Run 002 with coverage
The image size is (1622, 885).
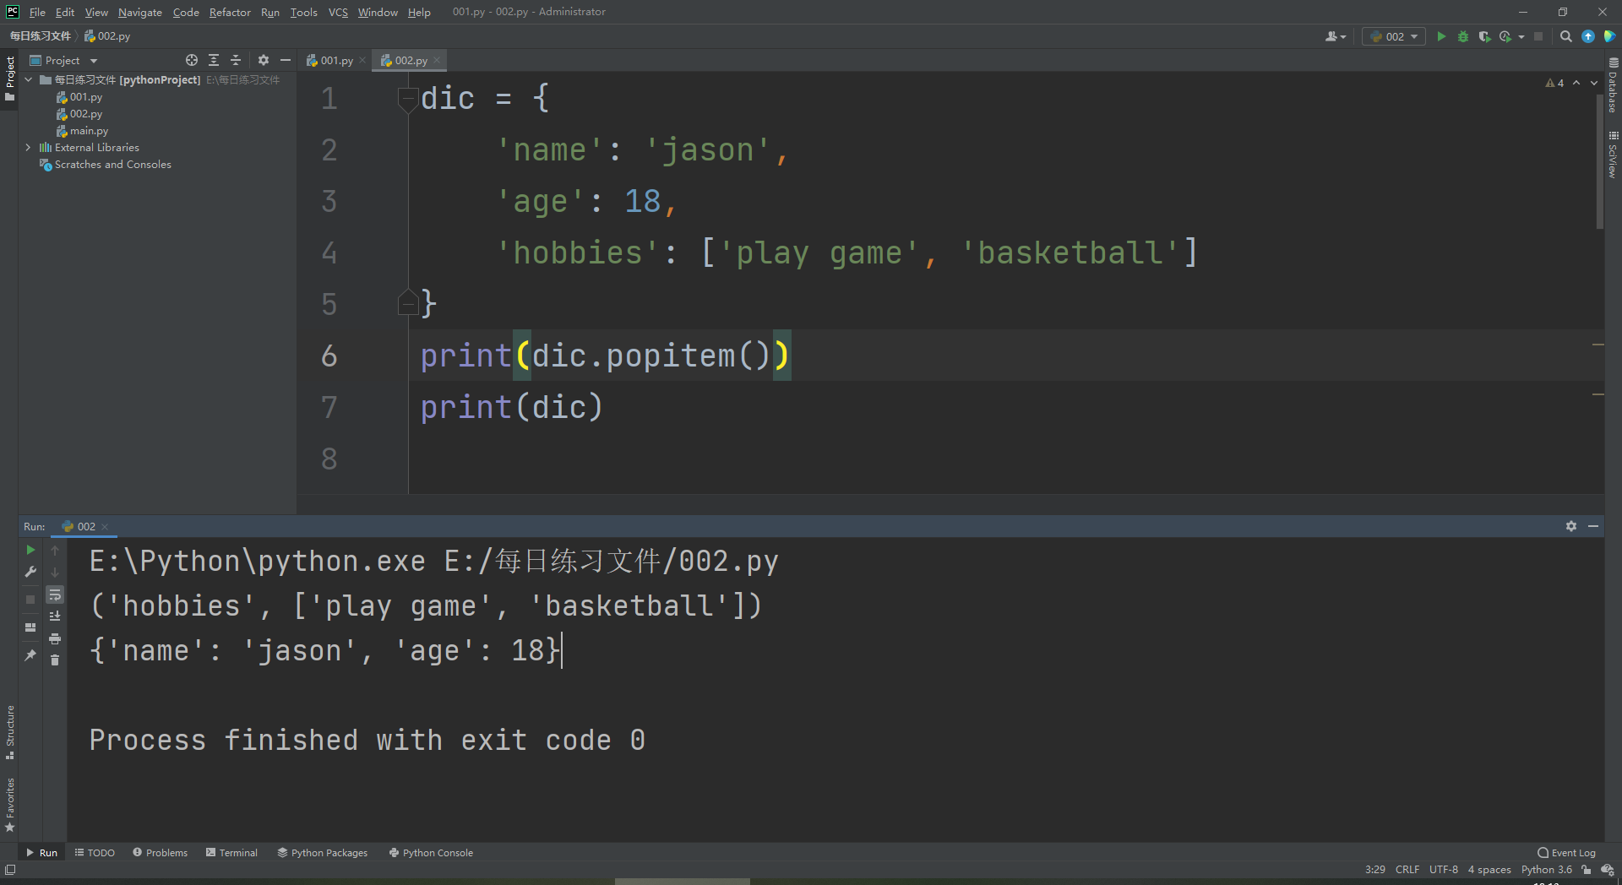coord(1484,36)
